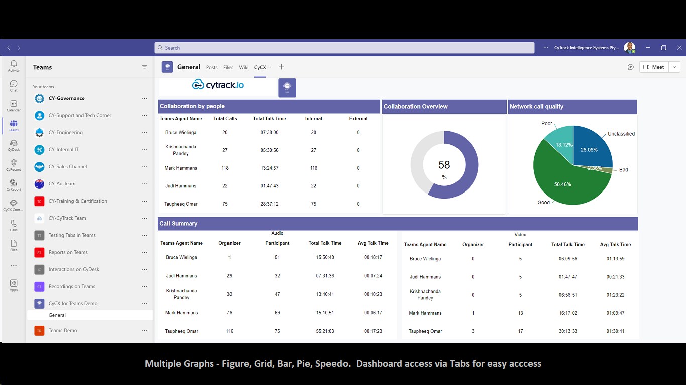Select the Teams icon in the rail
This screenshot has height=385, width=686.
[14, 125]
